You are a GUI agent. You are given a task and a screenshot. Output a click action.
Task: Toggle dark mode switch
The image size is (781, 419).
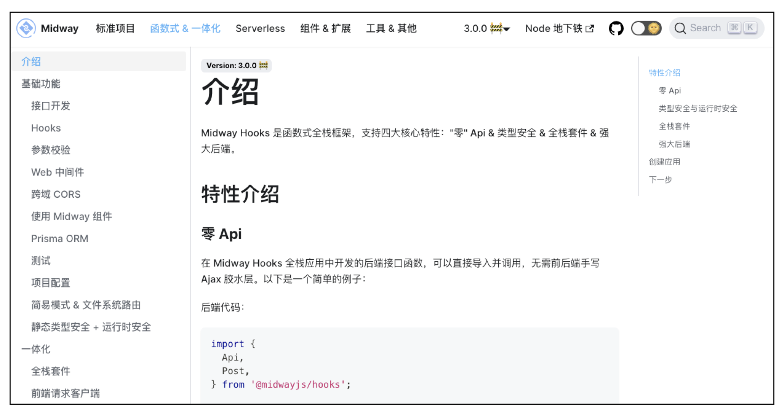[646, 28]
